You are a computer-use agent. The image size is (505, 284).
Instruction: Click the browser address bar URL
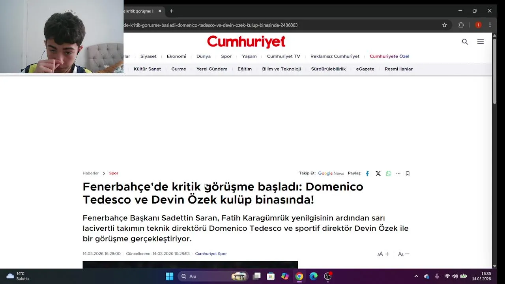tap(211, 25)
